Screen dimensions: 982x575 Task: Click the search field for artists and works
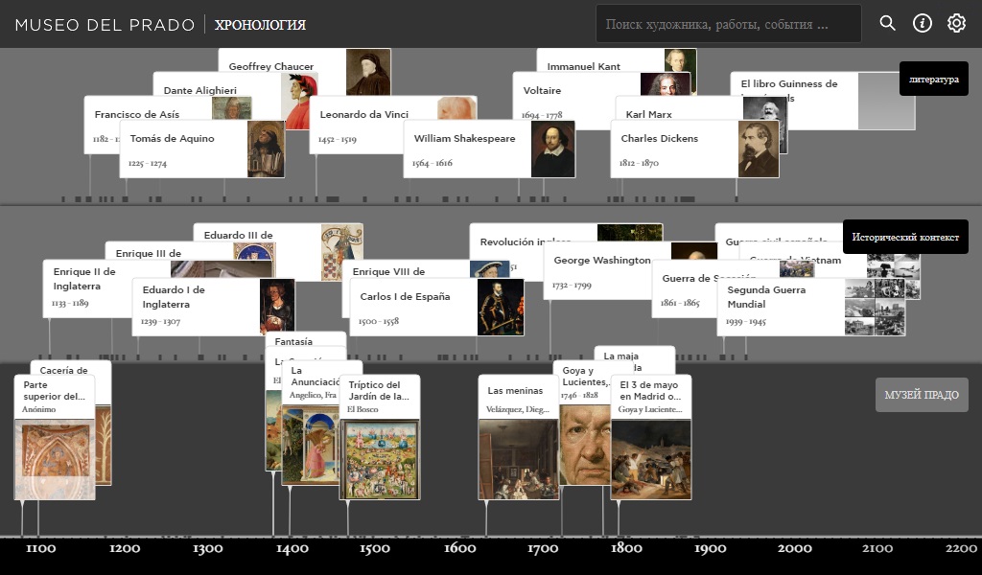[729, 24]
